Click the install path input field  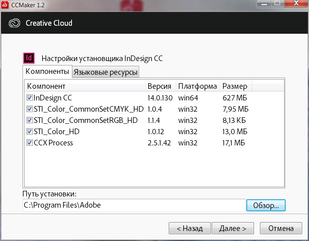pyautogui.click(x=134, y=205)
